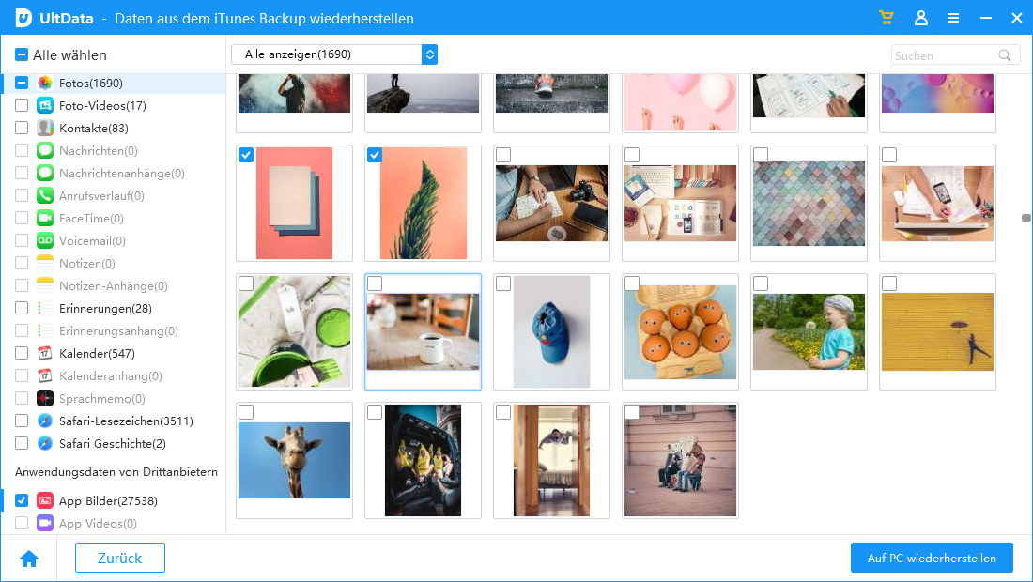
Task: Check the Kalender(547) checkbox
Action: click(22, 354)
